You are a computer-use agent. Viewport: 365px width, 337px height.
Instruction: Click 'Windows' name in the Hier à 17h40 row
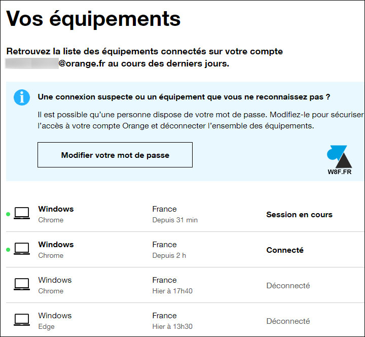(x=55, y=280)
